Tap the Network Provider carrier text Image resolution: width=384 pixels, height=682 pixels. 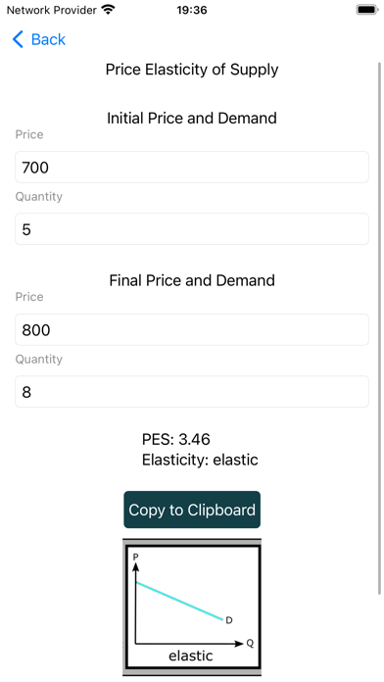51,10
